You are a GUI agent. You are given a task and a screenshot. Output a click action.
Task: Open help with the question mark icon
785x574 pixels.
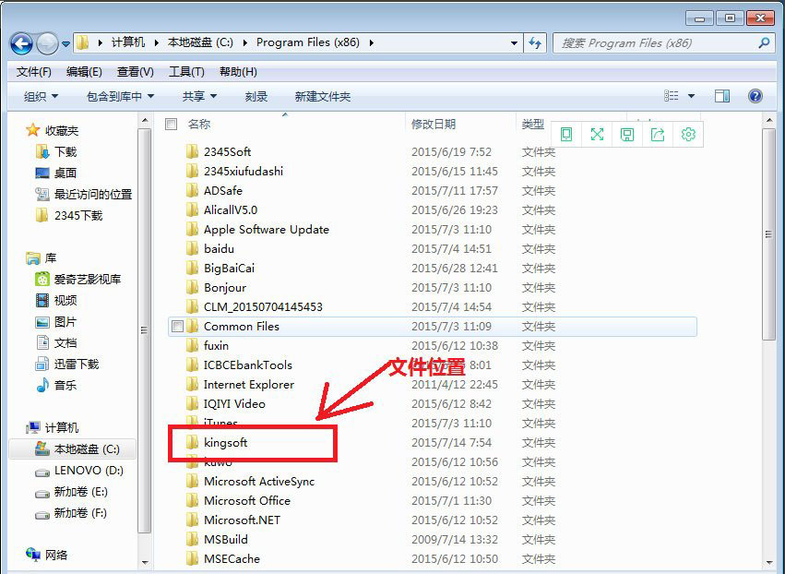(x=755, y=96)
